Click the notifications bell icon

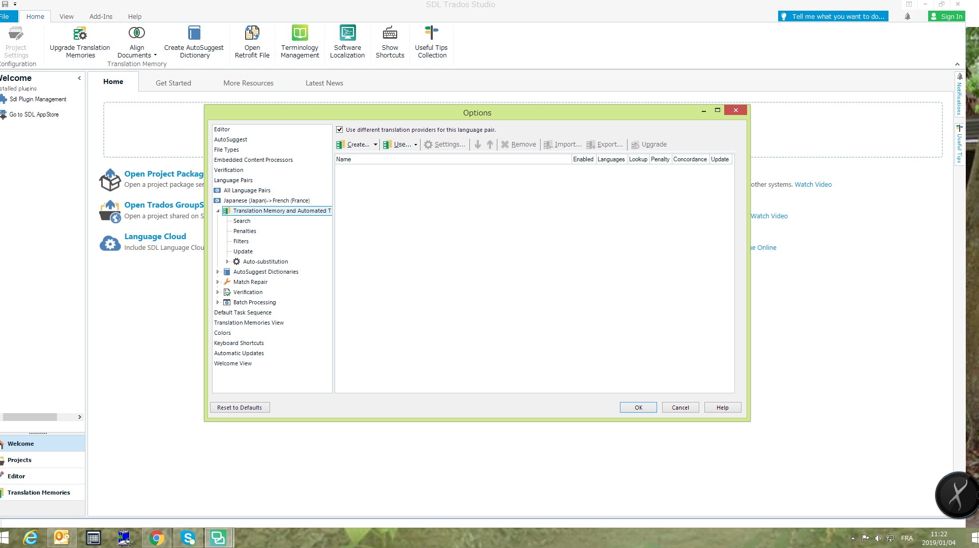[x=907, y=16]
